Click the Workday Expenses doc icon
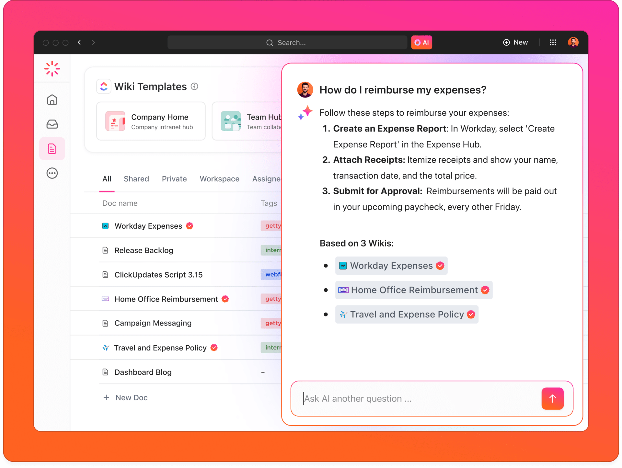 coord(105,226)
